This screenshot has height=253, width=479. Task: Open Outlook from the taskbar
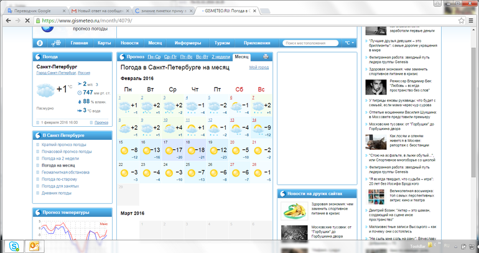(35, 246)
